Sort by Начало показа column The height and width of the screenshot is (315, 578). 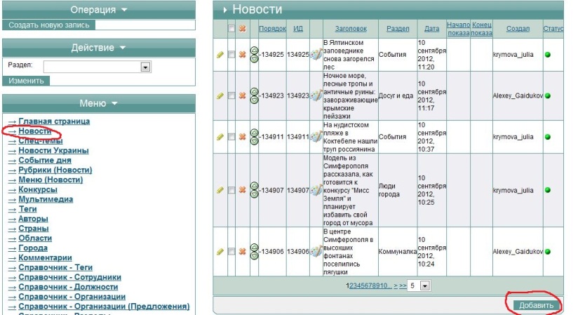point(459,29)
